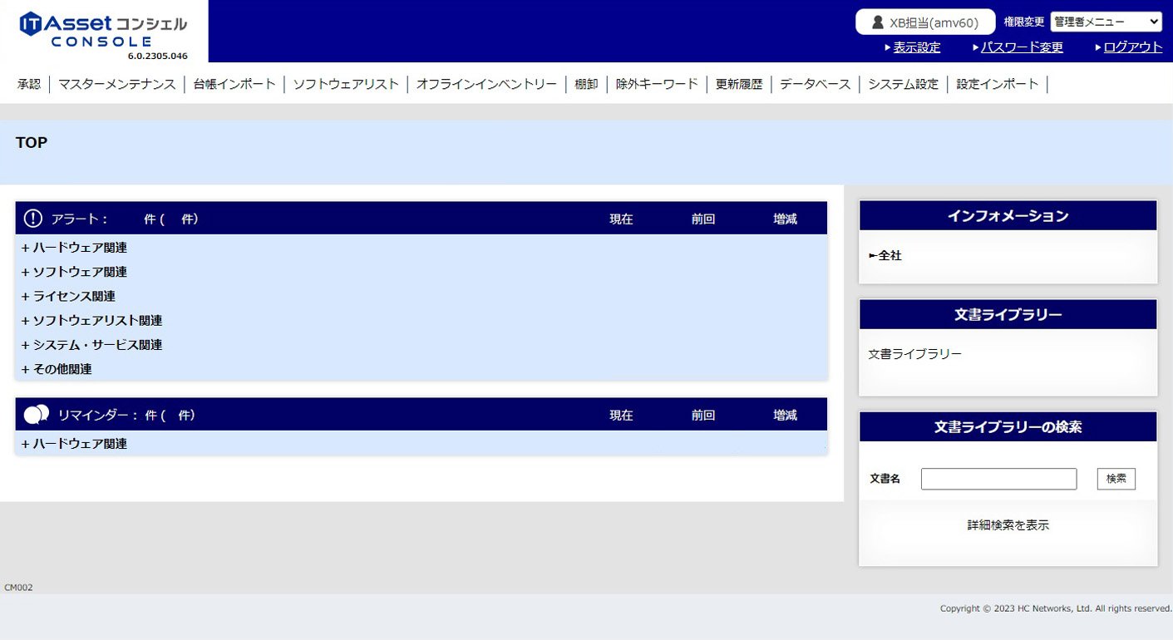Click the 前回 column in reminder header
This screenshot has width=1173, height=640.
click(703, 416)
